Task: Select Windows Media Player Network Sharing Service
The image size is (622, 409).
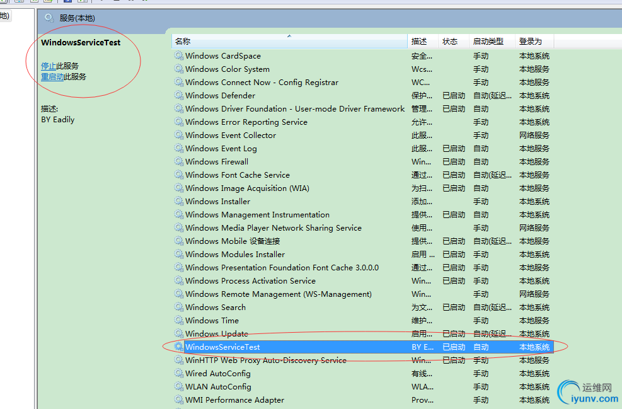Action: pyautogui.click(x=274, y=228)
